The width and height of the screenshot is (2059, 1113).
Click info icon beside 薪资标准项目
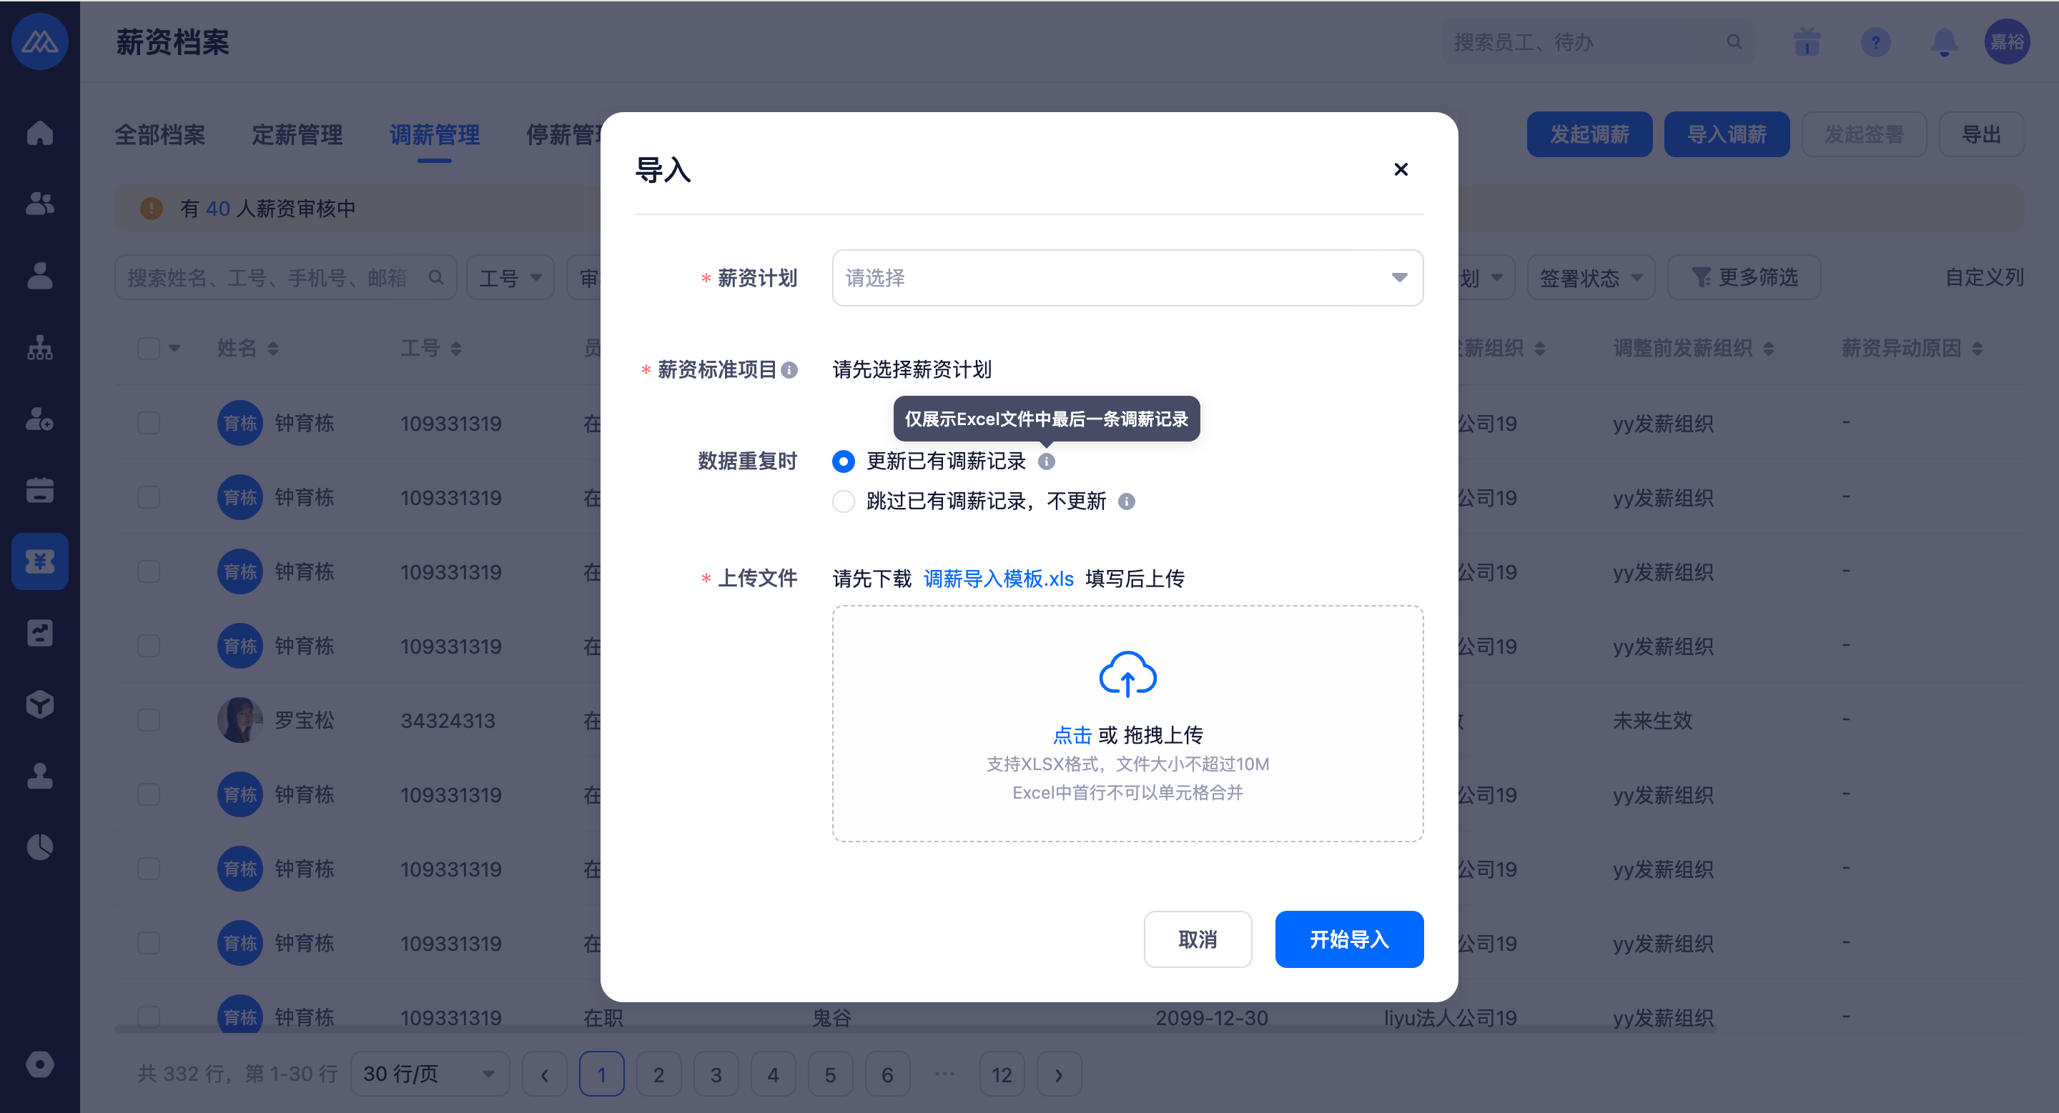(789, 369)
